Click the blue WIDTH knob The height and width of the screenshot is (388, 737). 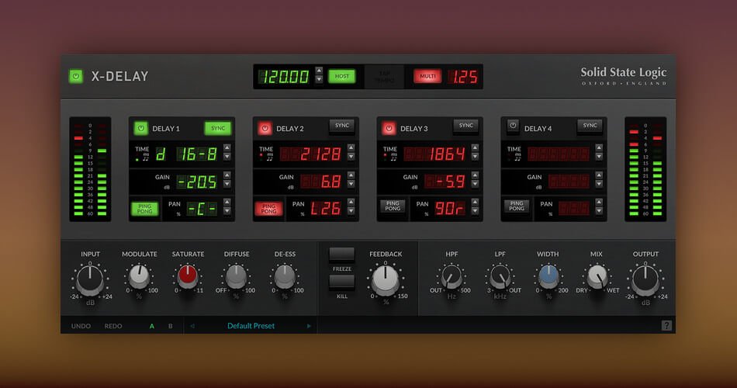click(x=548, y=276)
